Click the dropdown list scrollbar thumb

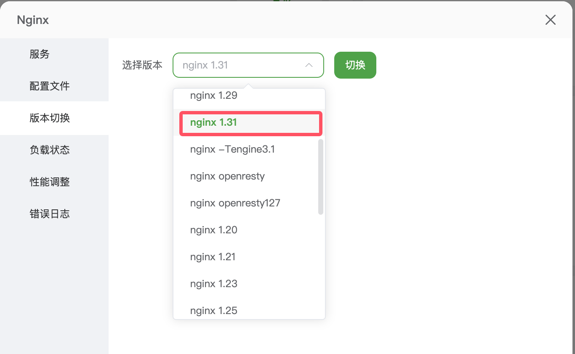click(x=321, y=177)
